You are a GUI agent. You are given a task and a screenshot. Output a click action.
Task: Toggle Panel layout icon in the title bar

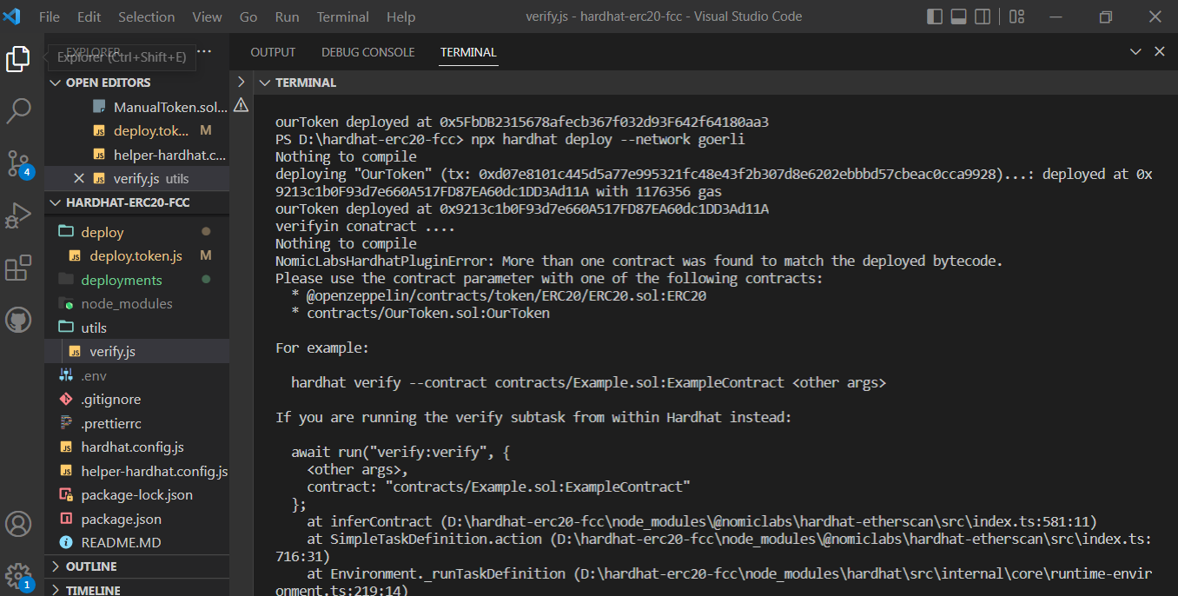[958, 17]
